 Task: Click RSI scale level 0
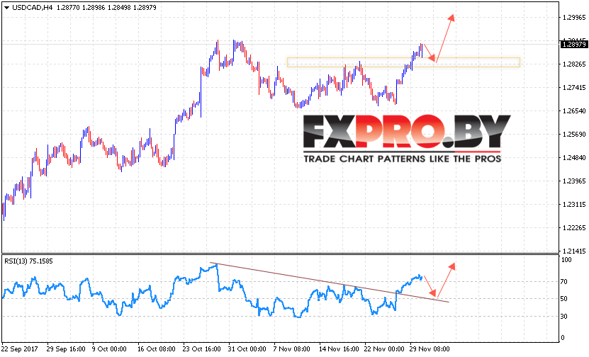(x=562, y=337)
